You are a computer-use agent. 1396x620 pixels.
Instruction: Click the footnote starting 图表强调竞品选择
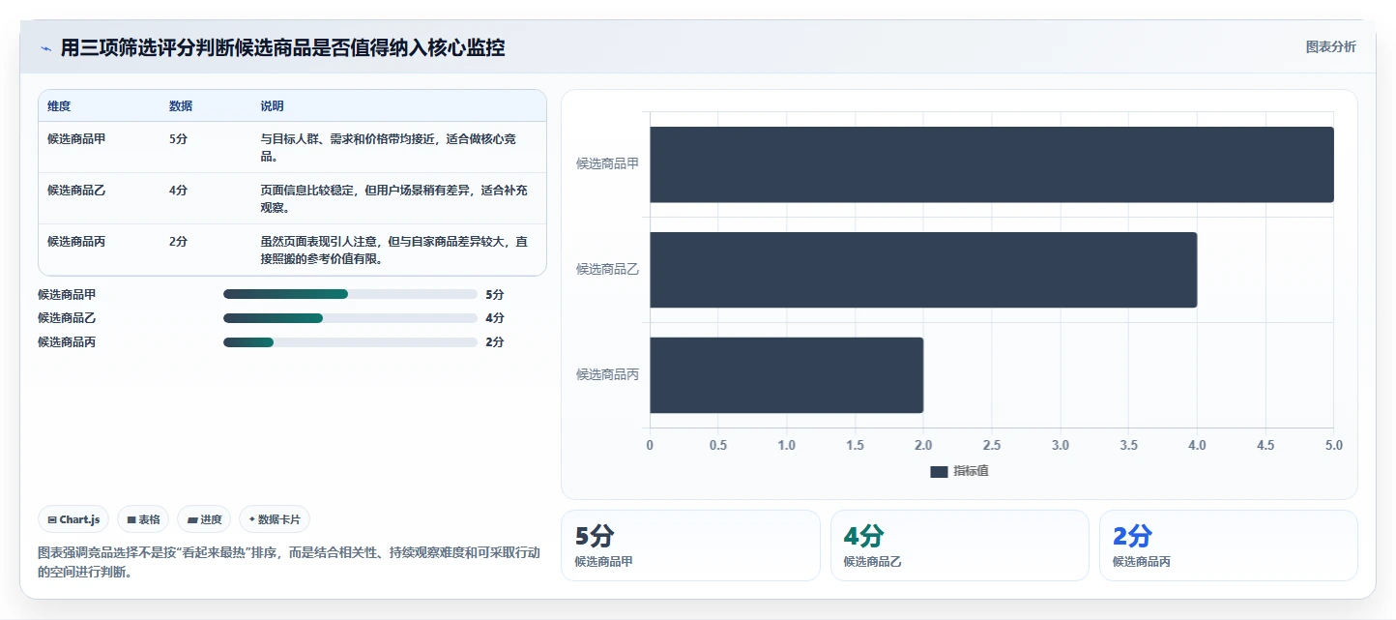(x=289, y=562)
